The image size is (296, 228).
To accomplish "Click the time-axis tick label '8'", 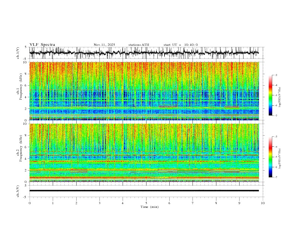I will pyautogui.click(x=216, y=203).
